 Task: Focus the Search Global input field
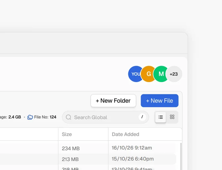pyautogui.click(x=105, y=117)
